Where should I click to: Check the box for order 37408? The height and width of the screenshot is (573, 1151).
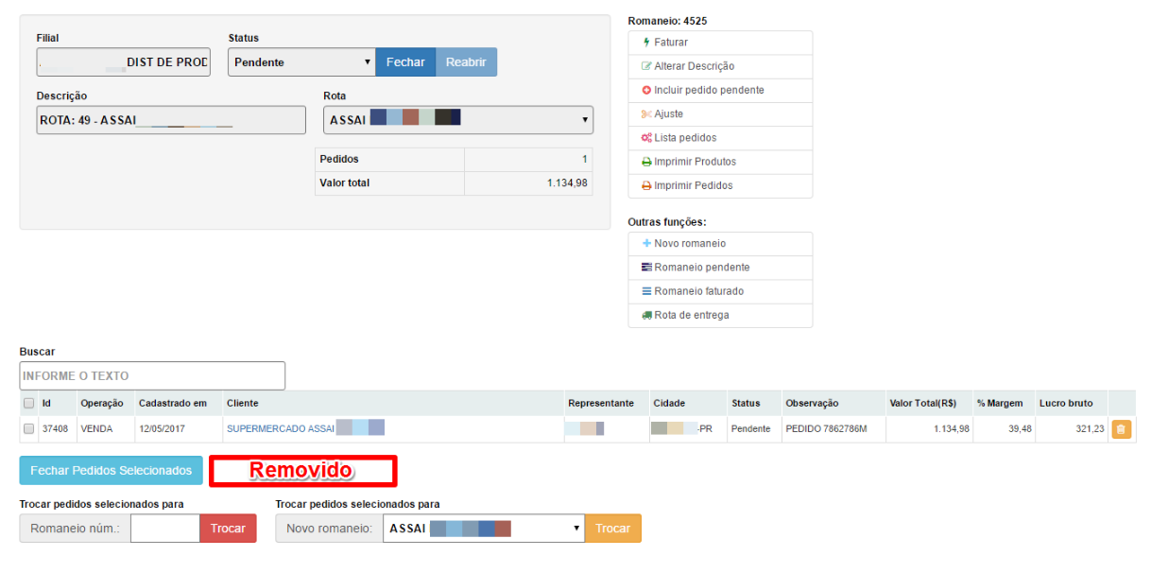tap(29, 429)
